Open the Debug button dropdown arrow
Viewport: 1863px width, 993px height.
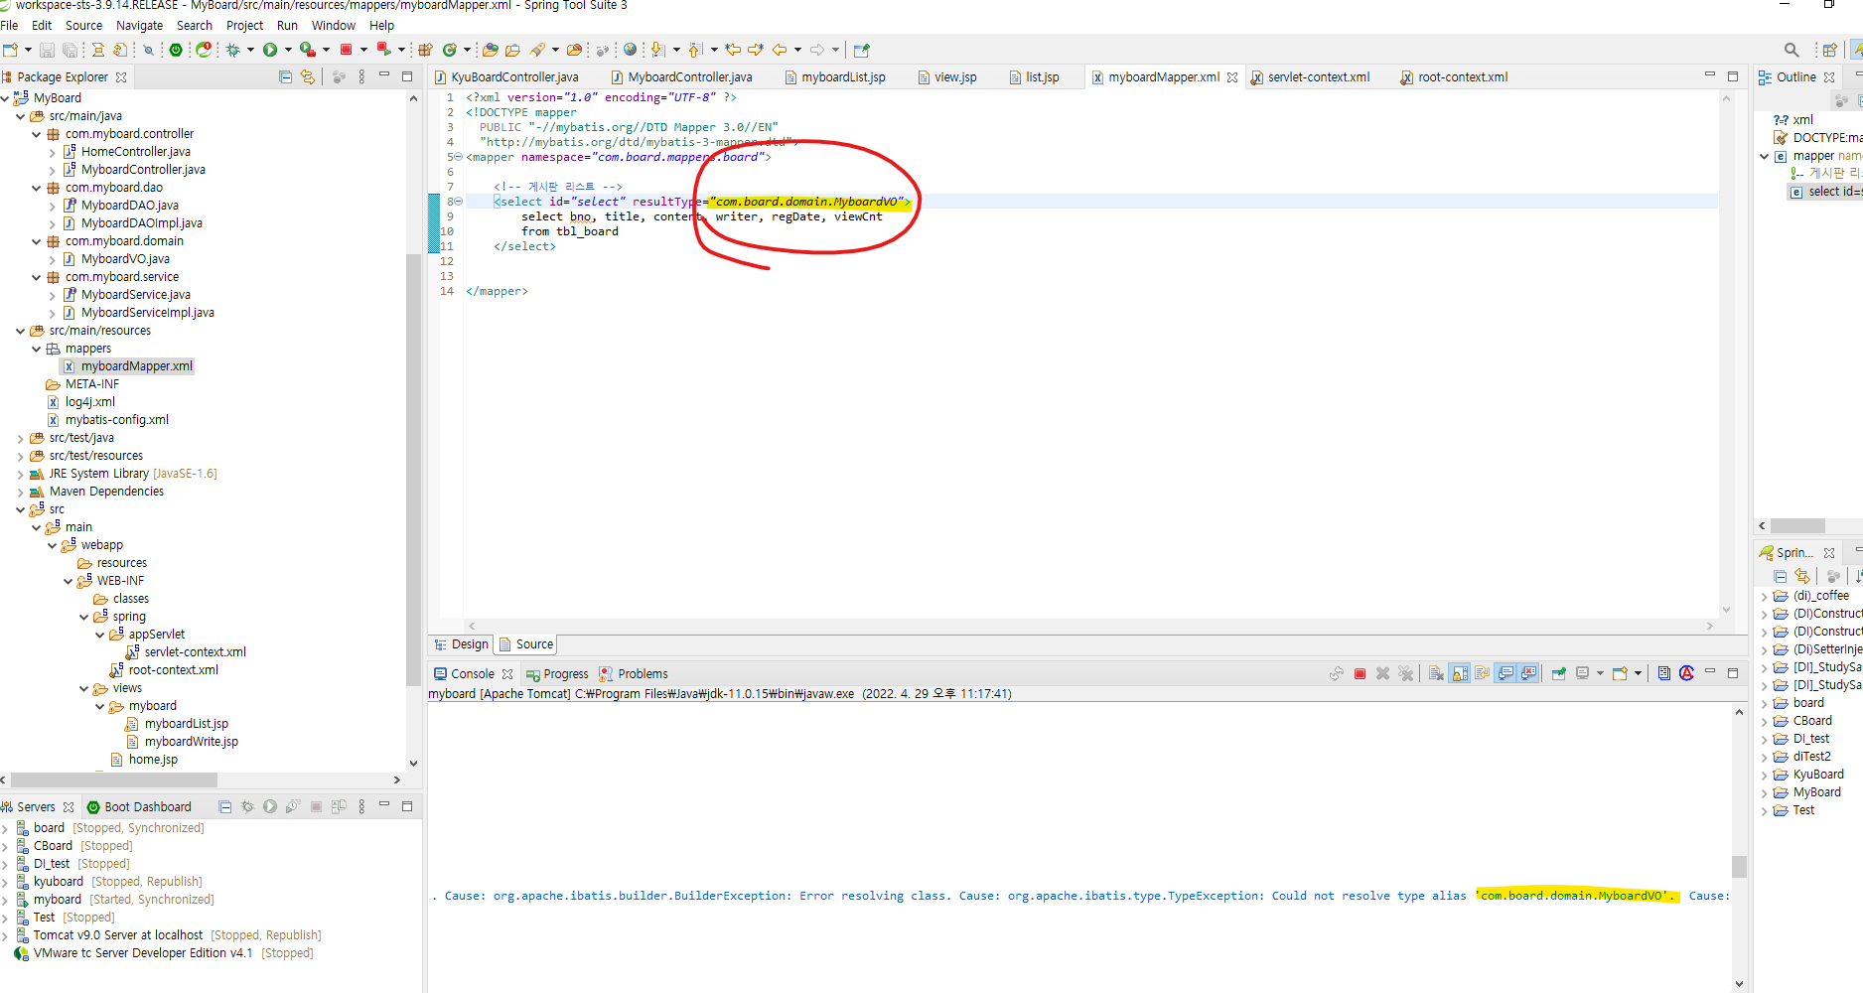click(250, 50)
